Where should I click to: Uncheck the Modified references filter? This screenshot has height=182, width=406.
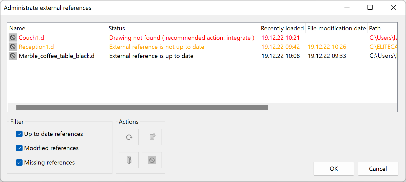tap(19, 148)
